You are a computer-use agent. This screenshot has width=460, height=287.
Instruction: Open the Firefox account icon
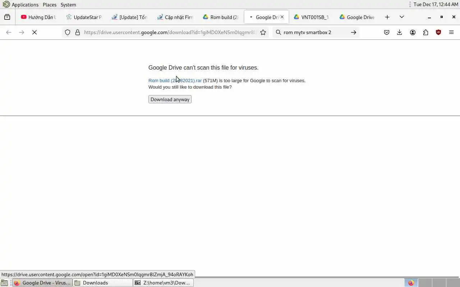point(413,32)
